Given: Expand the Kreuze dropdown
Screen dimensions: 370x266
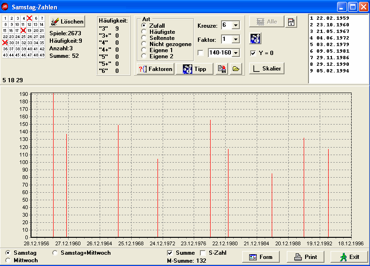Looking at the screenshot, I should tap(236, 25).
